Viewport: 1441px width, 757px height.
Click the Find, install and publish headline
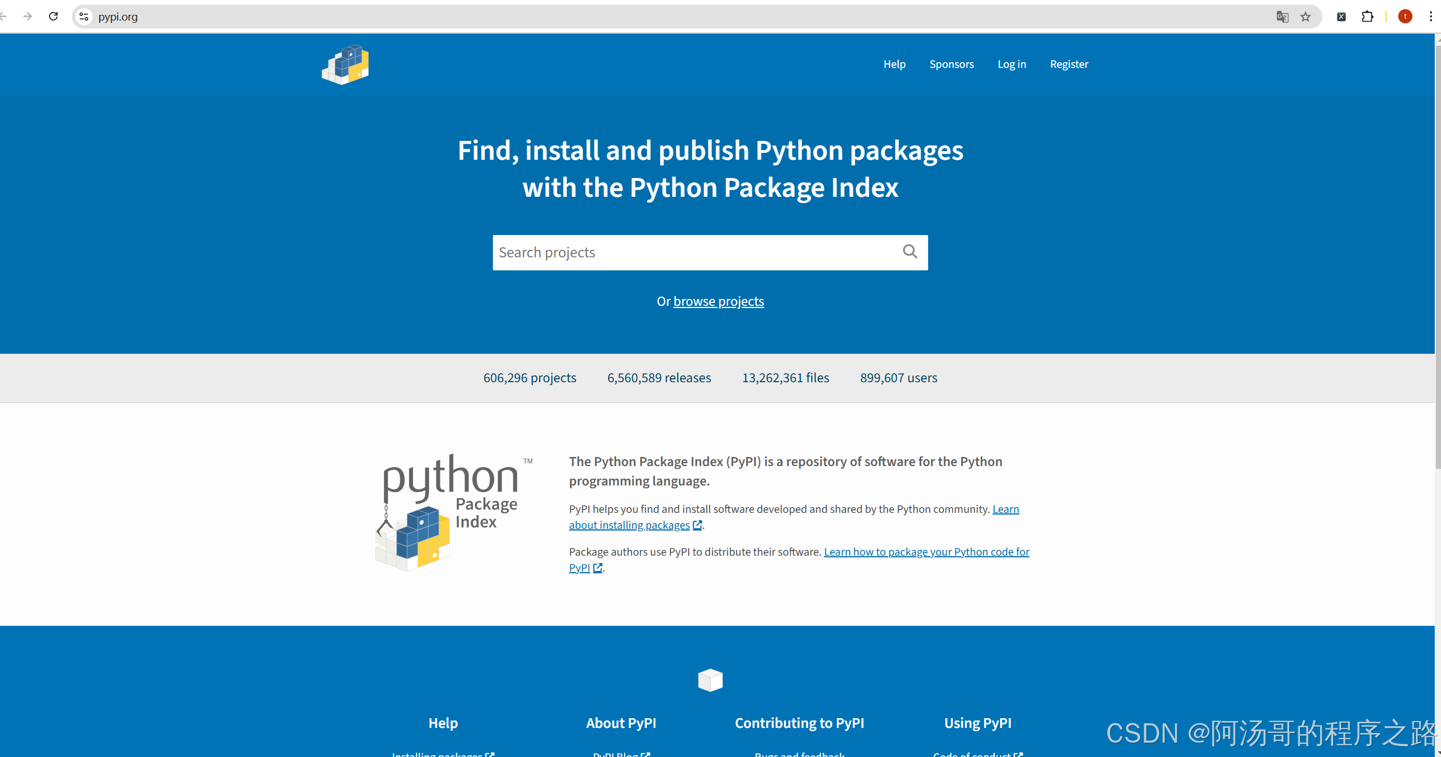[x=710, y=169]
